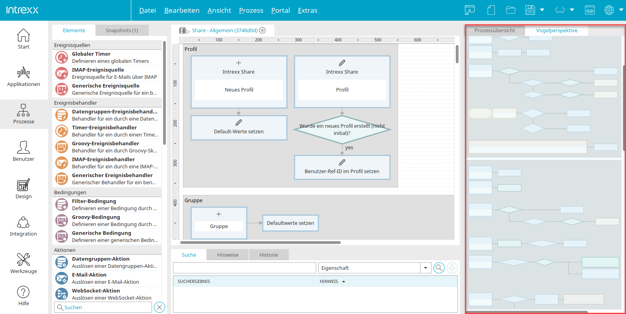
Task: Open the Ansicht menu
Action: 219,10
